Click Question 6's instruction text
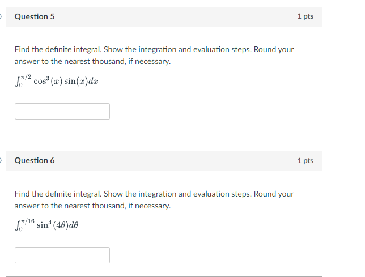Image resolution: width=365 pixels, height=277 pixels. (154, 199)
